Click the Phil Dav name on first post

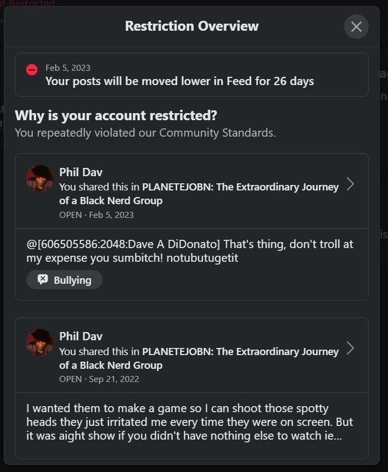click(x=81, y=172)
